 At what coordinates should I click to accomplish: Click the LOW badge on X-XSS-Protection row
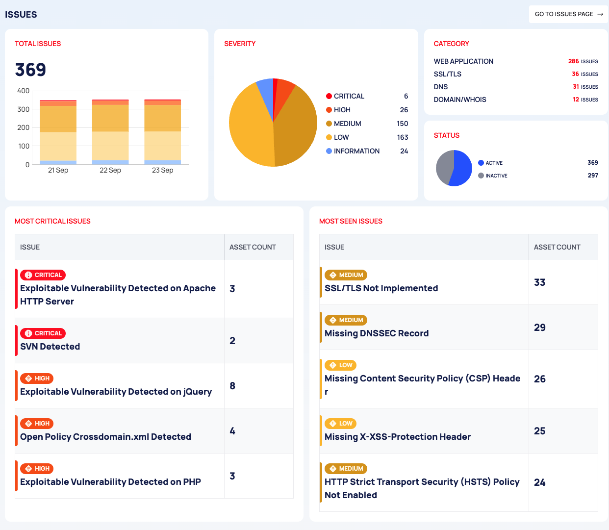coord(341,424)
